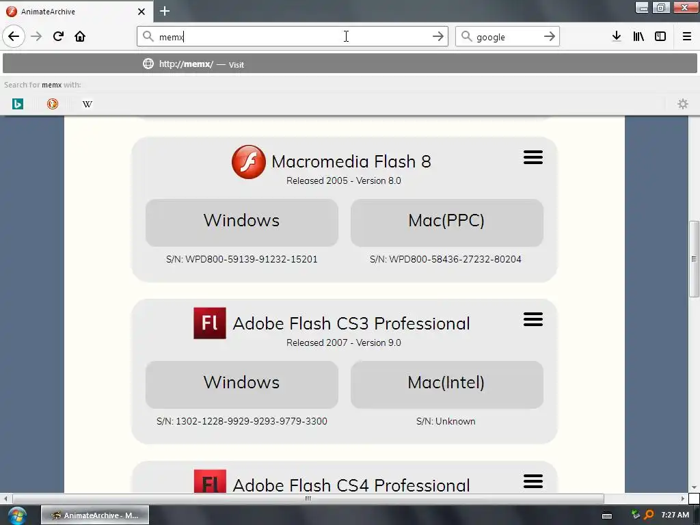Viewport: 700px width, 525px height.
Task: Click the Adobe Flash CS3 Fl logo
Action: tap(210, 323)
